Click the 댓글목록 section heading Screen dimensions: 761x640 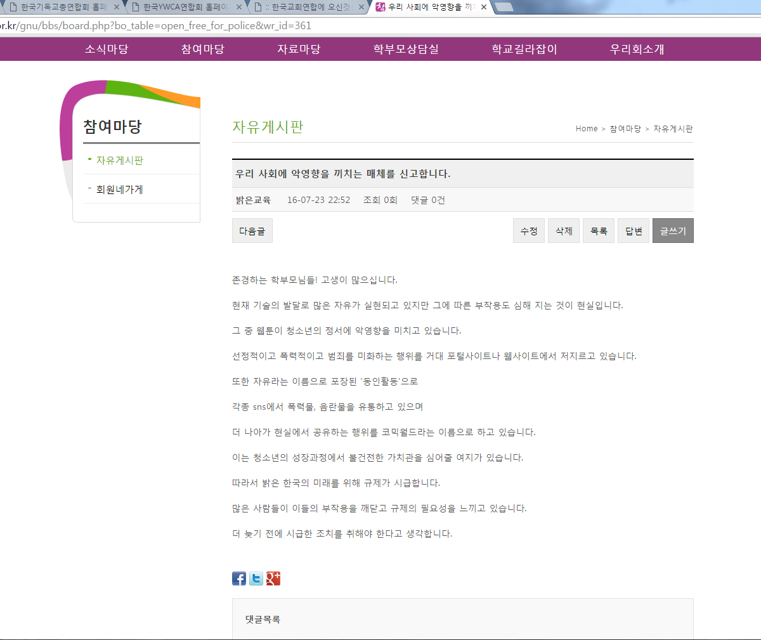point(263,620)
